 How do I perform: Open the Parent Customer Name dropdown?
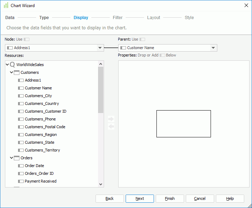(213, 48)
